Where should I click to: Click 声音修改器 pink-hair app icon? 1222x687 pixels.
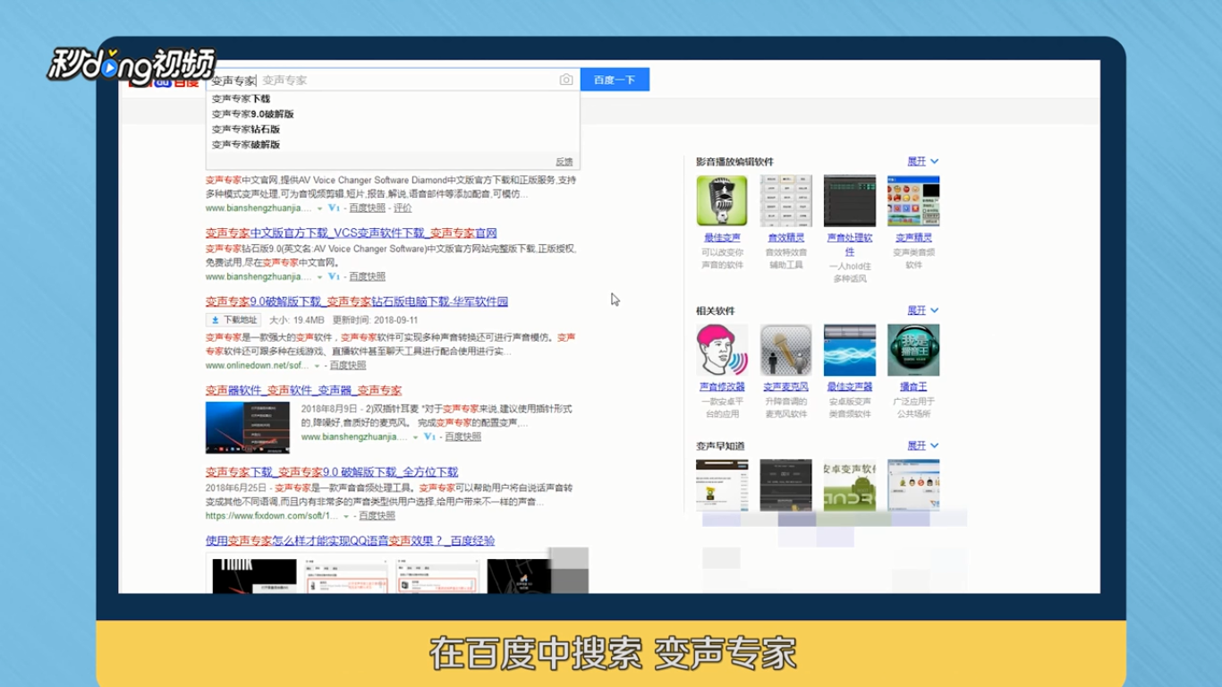point(722,350)
